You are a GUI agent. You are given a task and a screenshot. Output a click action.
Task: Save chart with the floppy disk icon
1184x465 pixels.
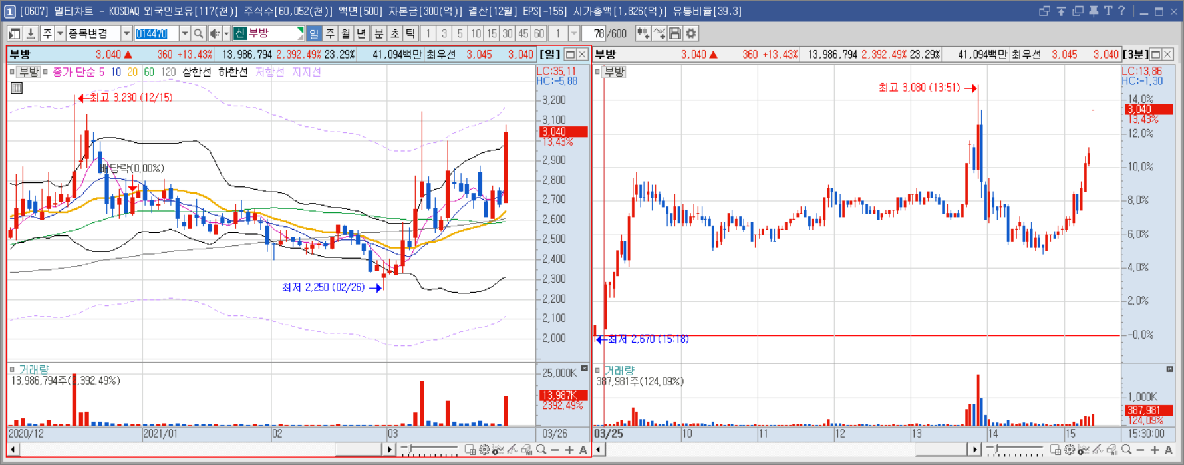pyautogui.click(x=675, y=33)
